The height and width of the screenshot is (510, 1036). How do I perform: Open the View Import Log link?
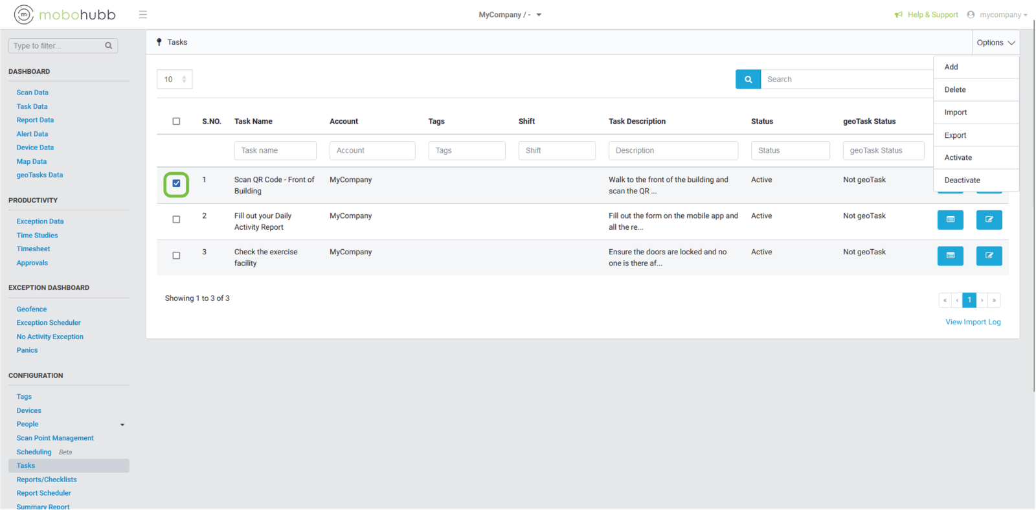pos(973,322)
